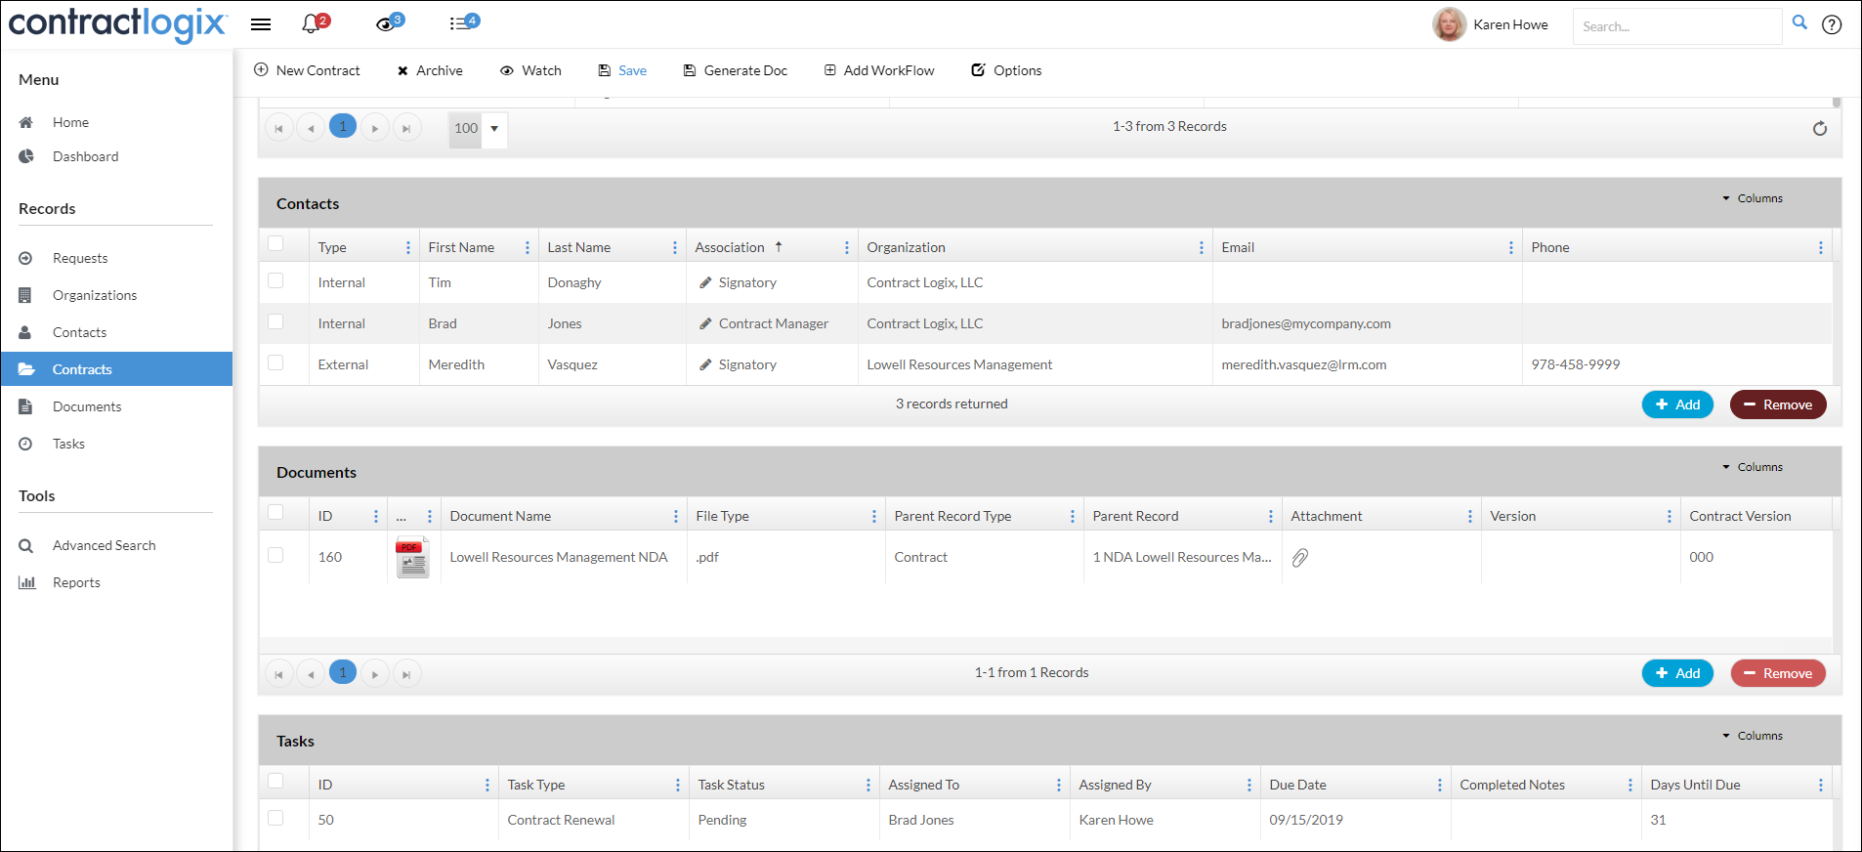Screen dimensions: 1862x852
Task: Add a contact with Add button
Action: pyautogui.click(x=1677, y=405)
